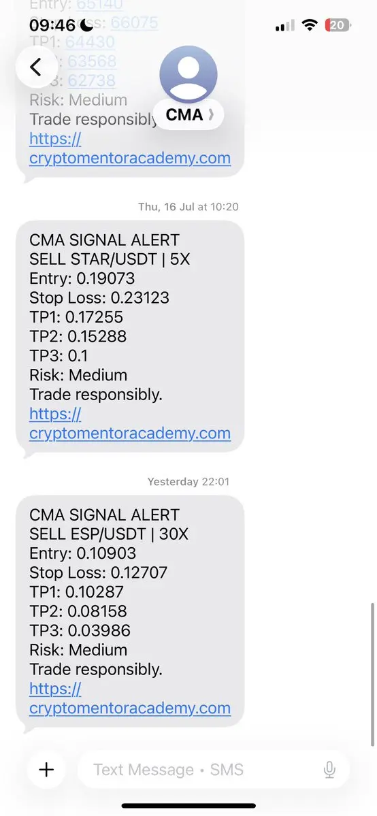Tap the Wi-Fi status icon
The image size is (377, 816).
point(310,25)
